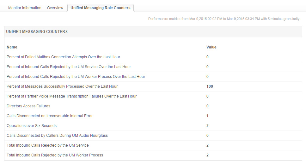This screenshot has height=165, width=306.
Task: Click the Value column header
Action: click(x=211, y=47)
